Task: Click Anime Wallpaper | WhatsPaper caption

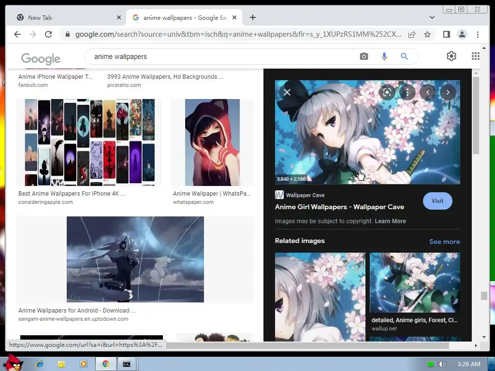Action: click(212, 194)
